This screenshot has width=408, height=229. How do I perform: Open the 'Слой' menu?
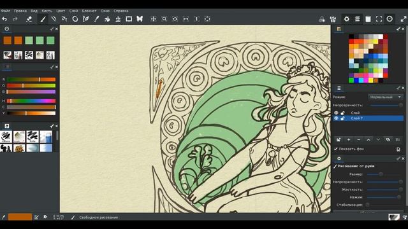pos(74,11)
